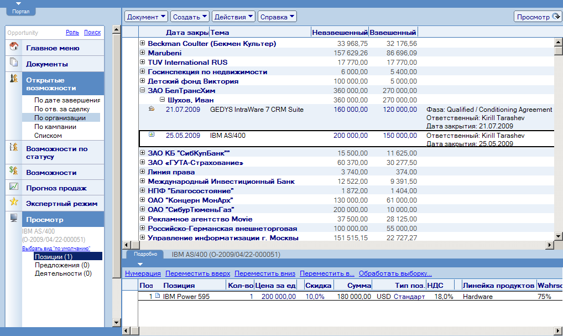Select the Списком view
Screen dimensions: 563x336
[x=48, y=136]
